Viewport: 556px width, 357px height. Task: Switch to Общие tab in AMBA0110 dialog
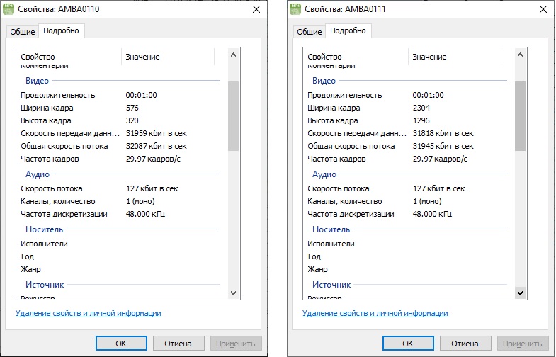21,32
